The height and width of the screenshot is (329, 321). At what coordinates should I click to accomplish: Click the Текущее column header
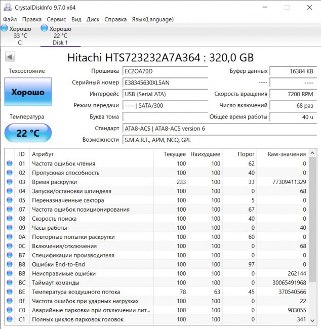[x=171, y=154]
